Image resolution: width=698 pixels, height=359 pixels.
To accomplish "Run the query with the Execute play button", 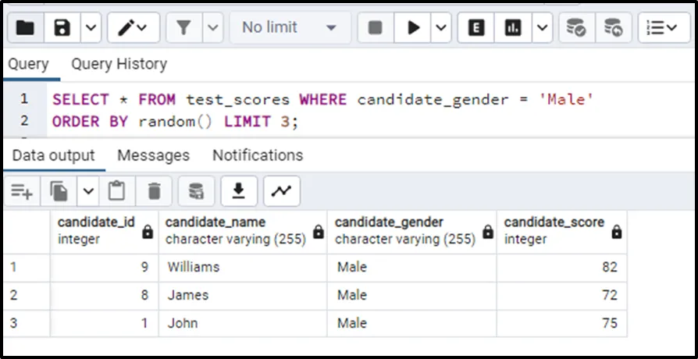I will (x=414, y=28).
